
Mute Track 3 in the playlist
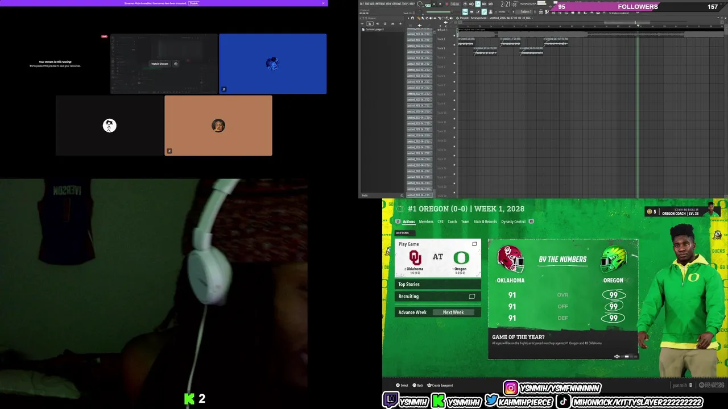pos(454,54)
